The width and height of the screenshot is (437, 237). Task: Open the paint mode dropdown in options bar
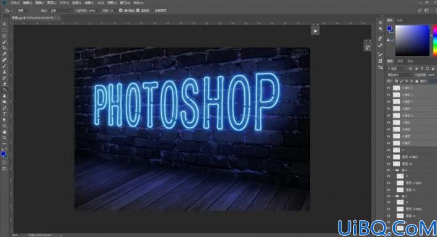click(x=61, y=11)
